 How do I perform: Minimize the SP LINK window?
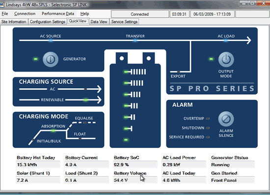(244, 3)
